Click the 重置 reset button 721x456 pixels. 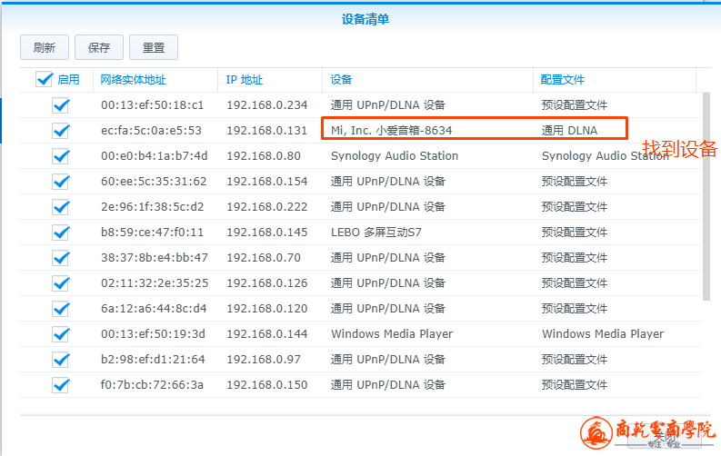pyautogui.click(x=153, y=47)
